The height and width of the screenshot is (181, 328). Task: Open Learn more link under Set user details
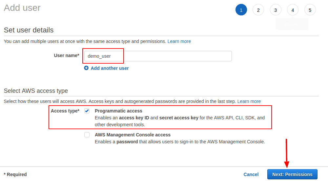(x=179, y=41)
